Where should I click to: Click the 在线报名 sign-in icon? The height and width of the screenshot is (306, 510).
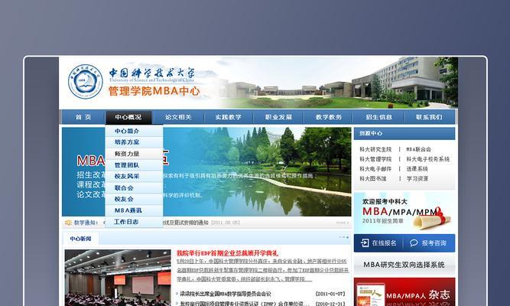[365, 243]
